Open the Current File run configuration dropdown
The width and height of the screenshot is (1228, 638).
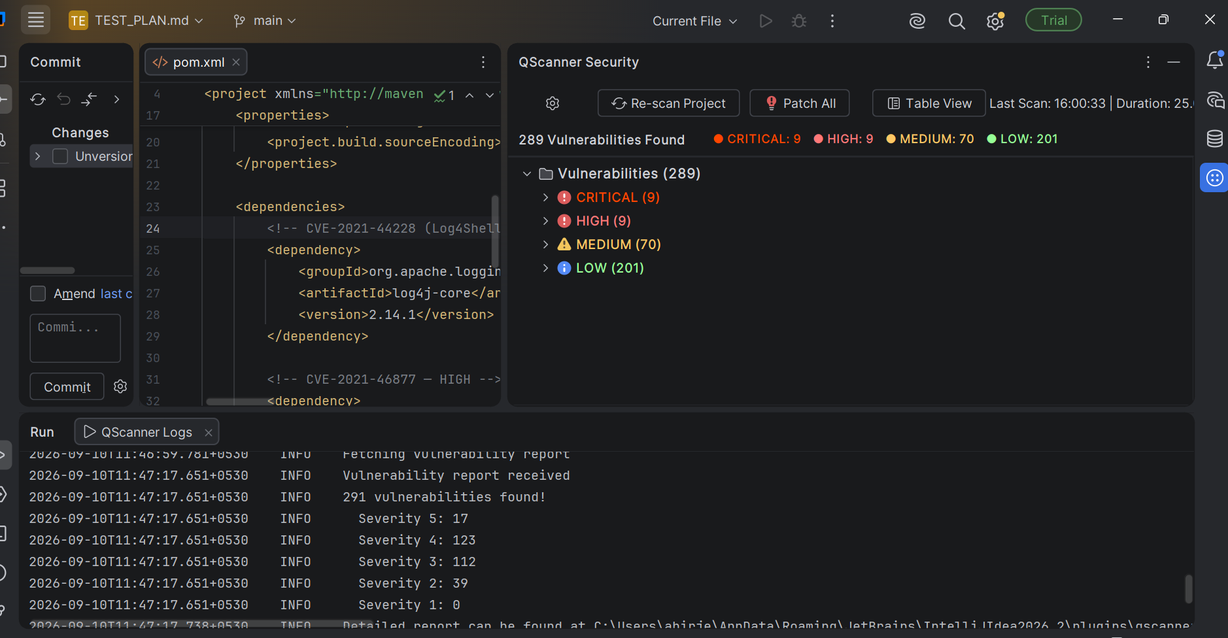(694, 21)
